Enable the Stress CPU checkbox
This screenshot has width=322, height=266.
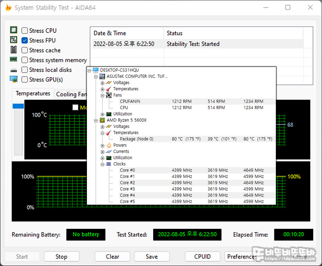(25, 31)
